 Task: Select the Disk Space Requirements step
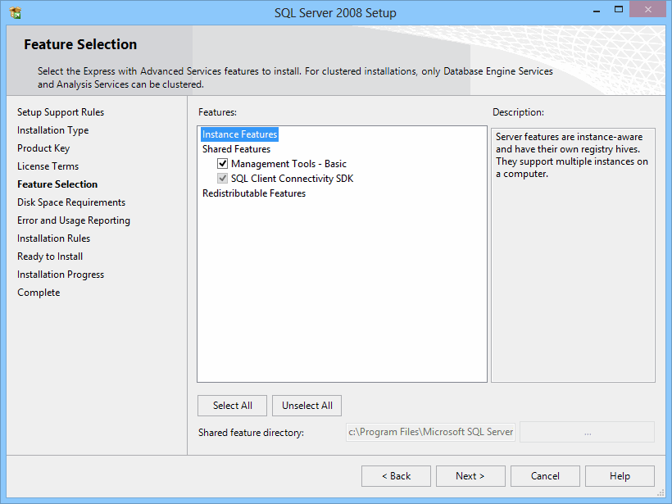click(x=71, y=202)
